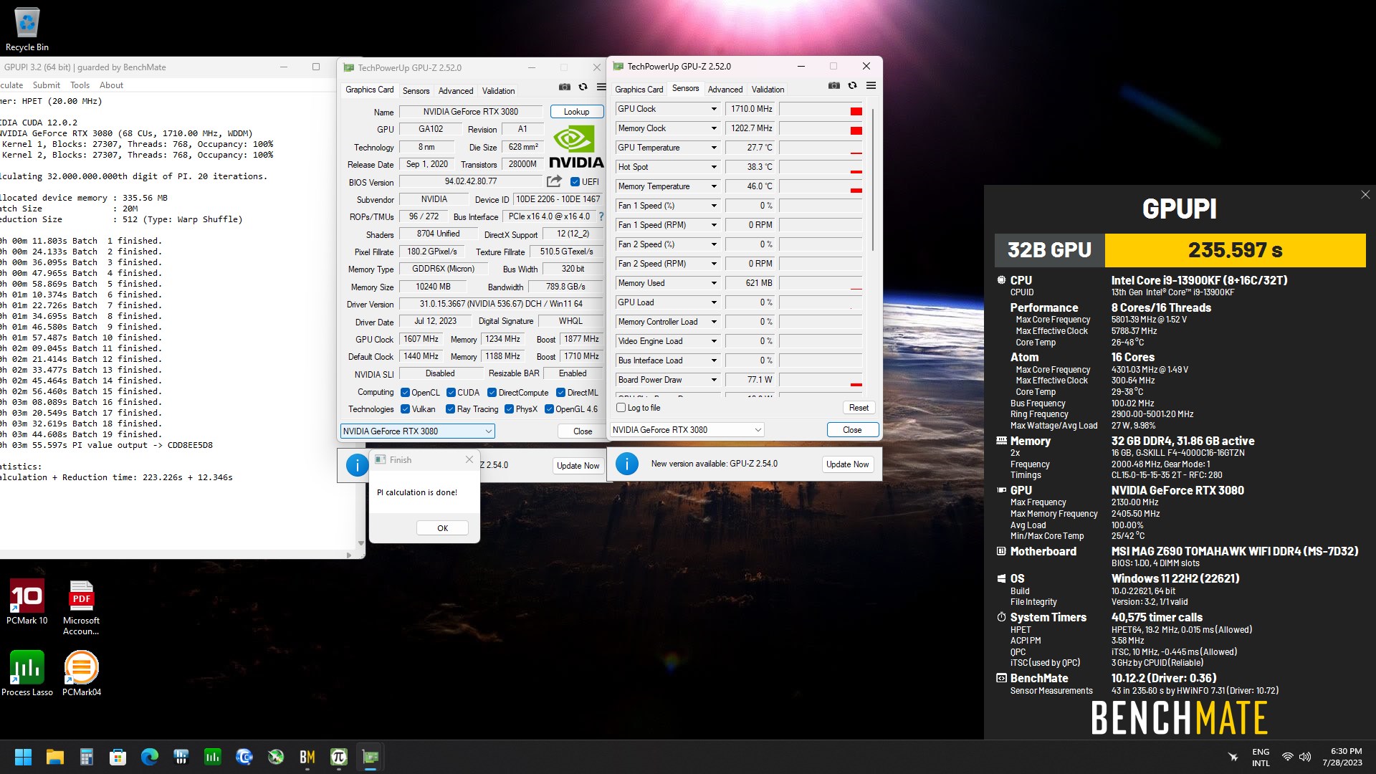
Task: Click Close button in Graphics Card GPU-Z window
Action: pos(583,431)
